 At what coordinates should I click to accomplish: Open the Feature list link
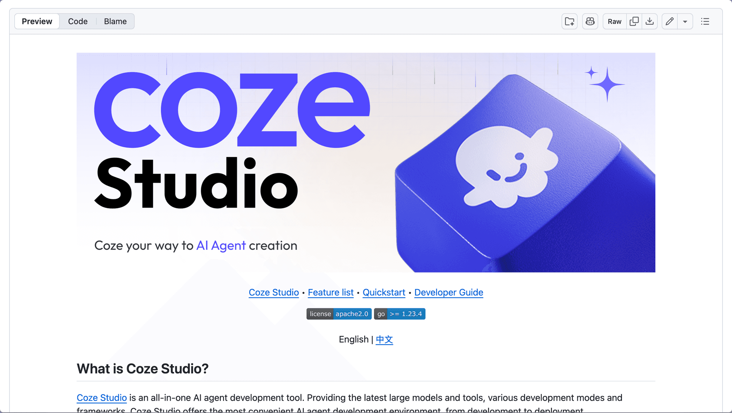click(331, 292)
